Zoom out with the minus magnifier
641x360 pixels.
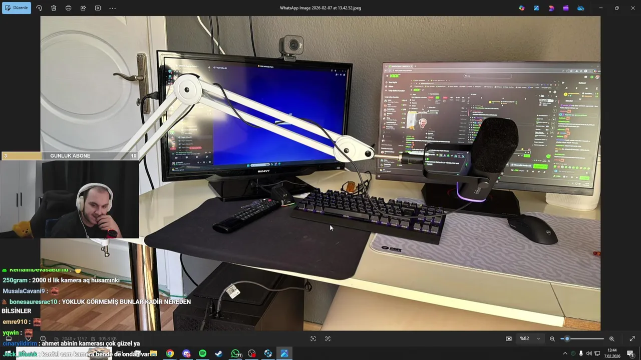[x=552, y=338]
